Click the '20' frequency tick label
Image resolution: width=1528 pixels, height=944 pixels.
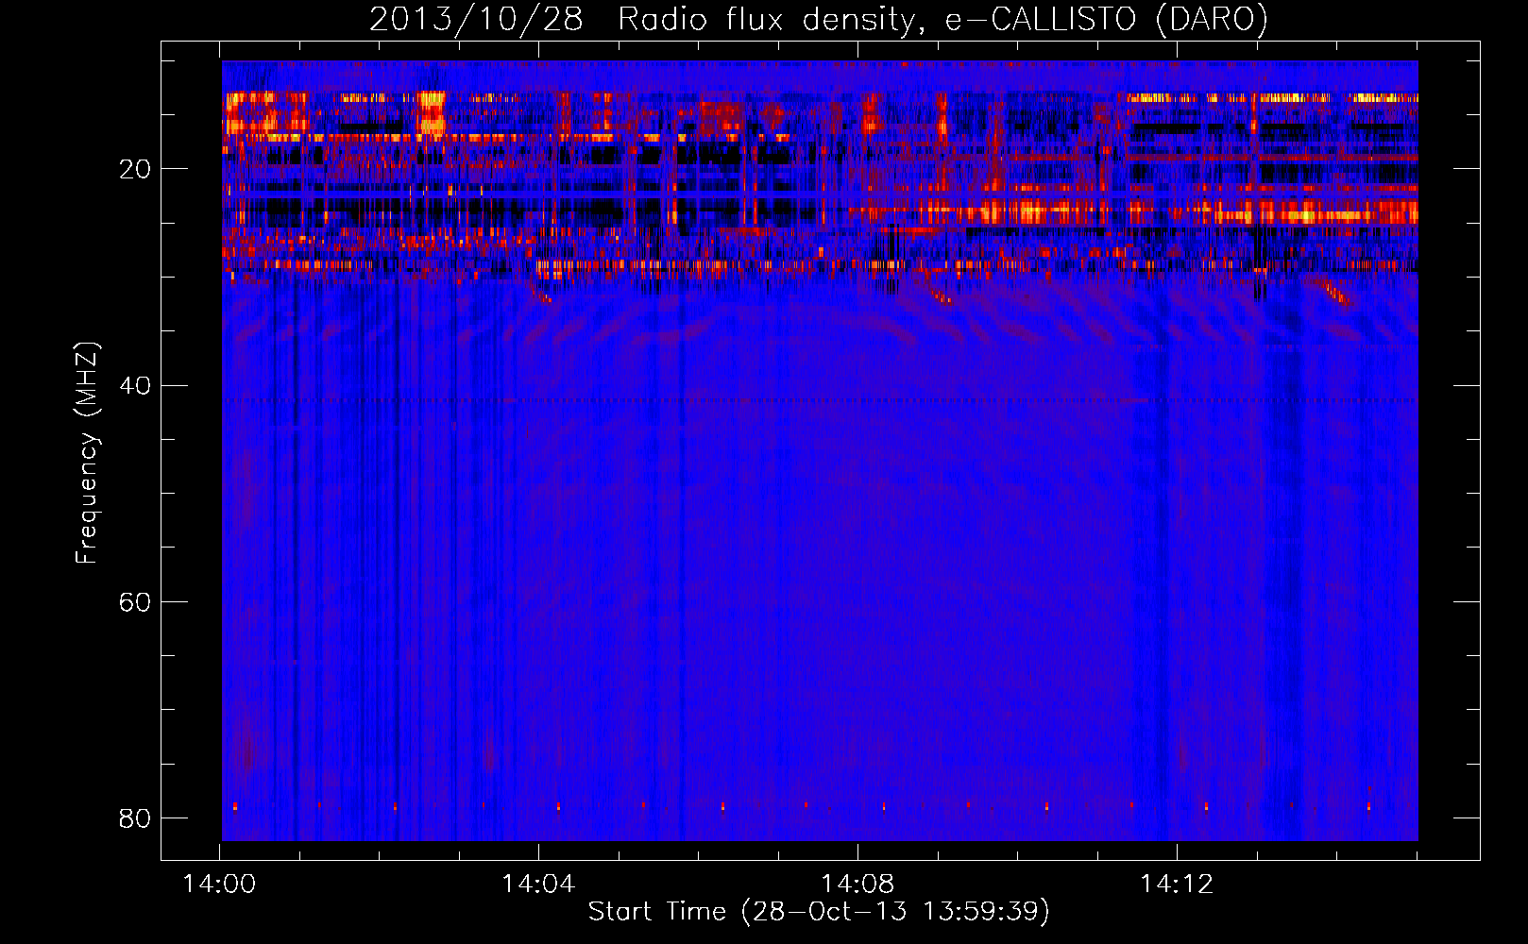point(135,170)
